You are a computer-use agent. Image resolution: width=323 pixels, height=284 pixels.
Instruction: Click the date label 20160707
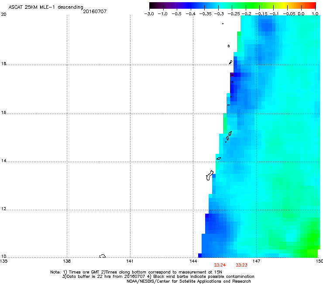pyautogui.click(x=95, y=11)
